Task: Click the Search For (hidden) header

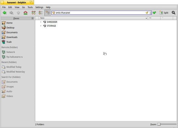Action: [11, 77]
